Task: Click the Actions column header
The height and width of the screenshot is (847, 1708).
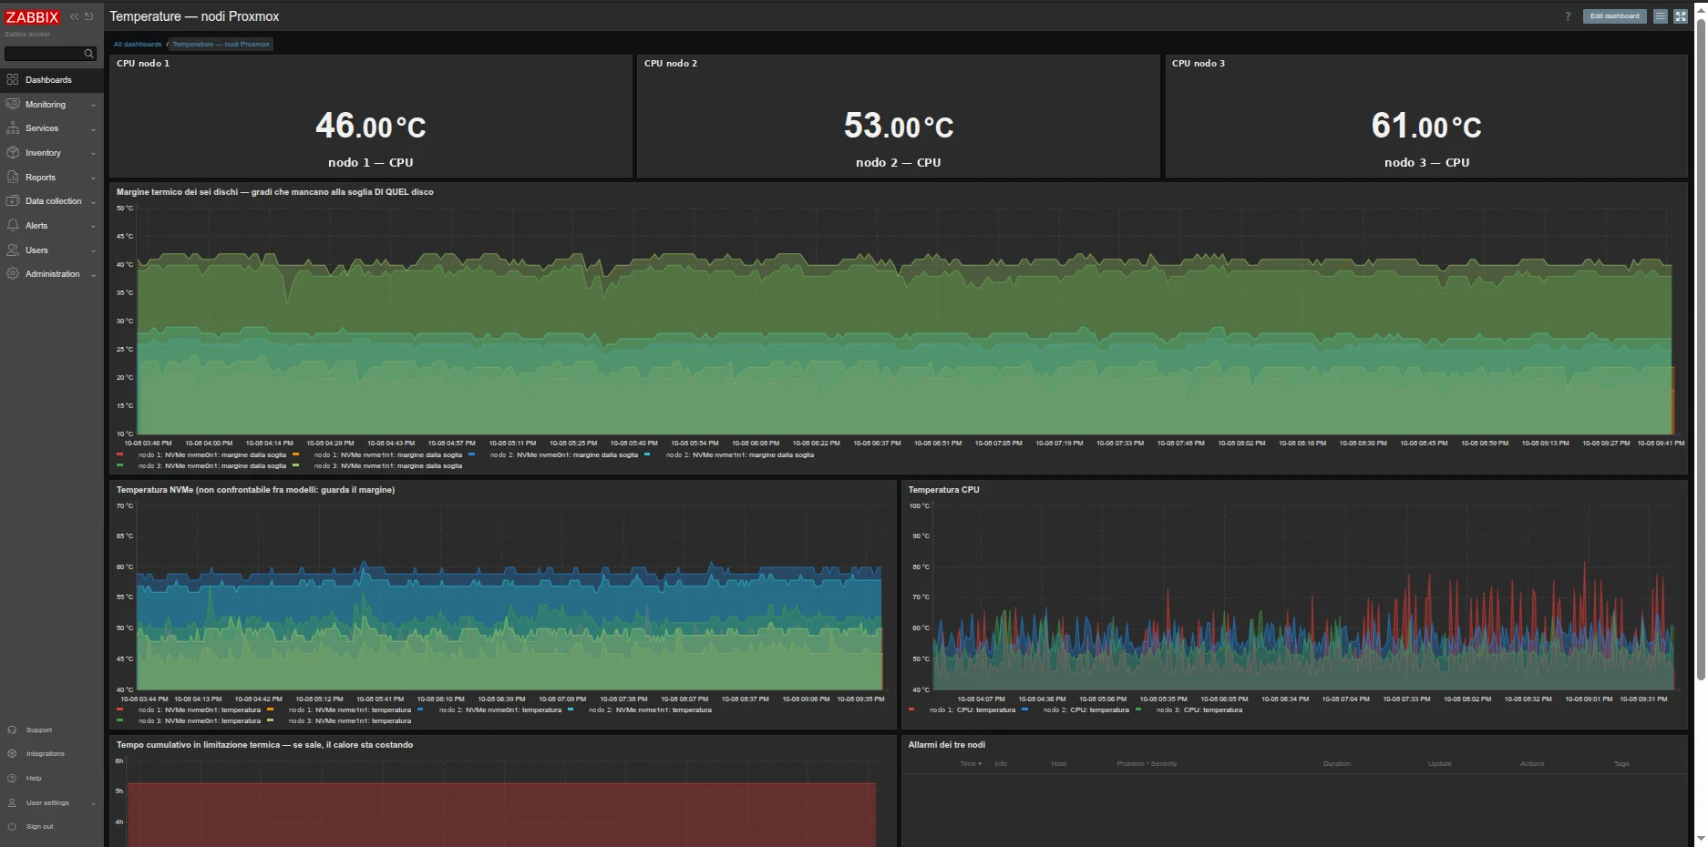Action: click(x=1532, y=764)
